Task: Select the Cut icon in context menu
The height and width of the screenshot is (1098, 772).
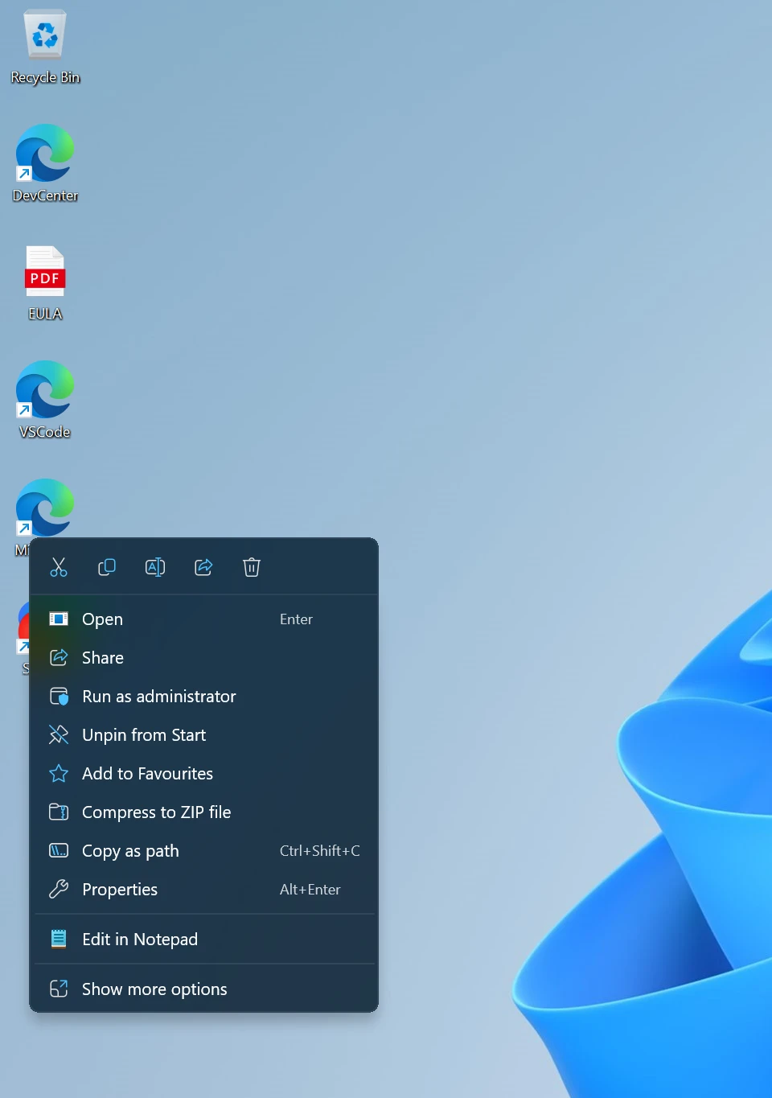Action: coord(59,567)
